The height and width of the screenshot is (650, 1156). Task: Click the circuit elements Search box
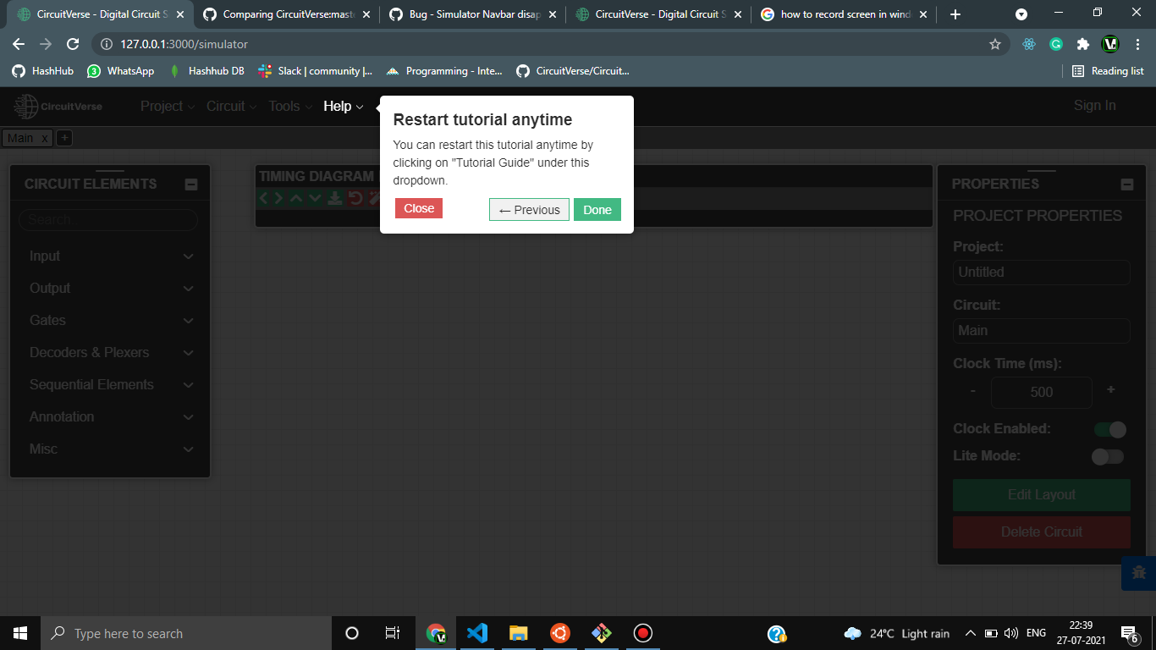108,220
